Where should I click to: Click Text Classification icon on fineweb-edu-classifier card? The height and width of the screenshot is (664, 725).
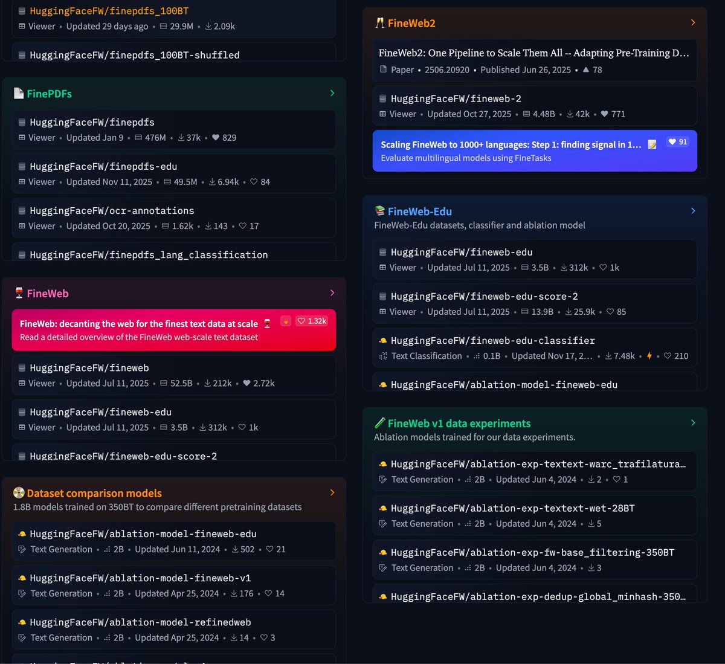(x=383, y=356)
